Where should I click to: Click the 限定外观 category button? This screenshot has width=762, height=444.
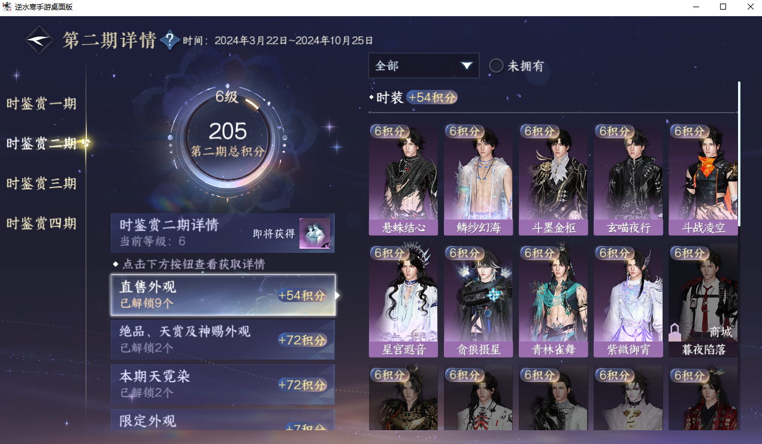click(x=223, y=420)
